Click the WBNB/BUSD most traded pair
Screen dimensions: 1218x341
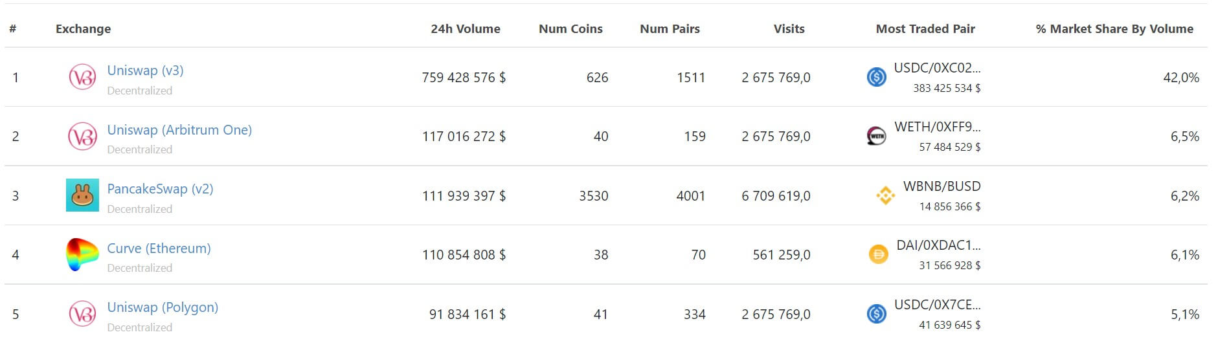tap(942, 187)
